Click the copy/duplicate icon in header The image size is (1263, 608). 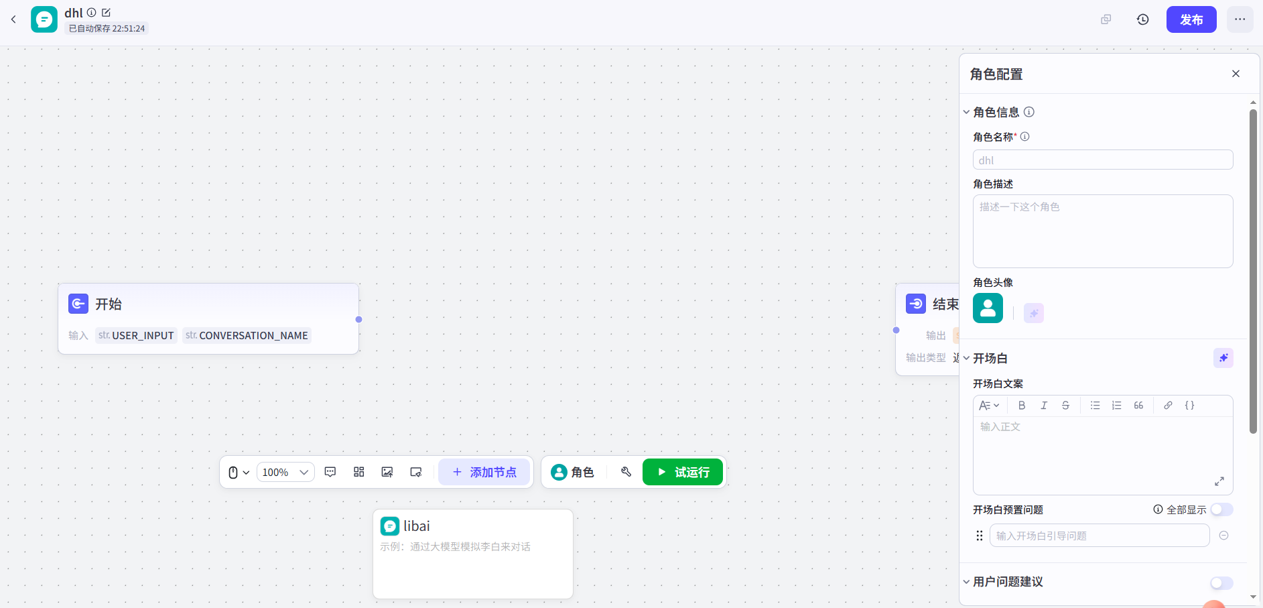tap(1106, 19)
